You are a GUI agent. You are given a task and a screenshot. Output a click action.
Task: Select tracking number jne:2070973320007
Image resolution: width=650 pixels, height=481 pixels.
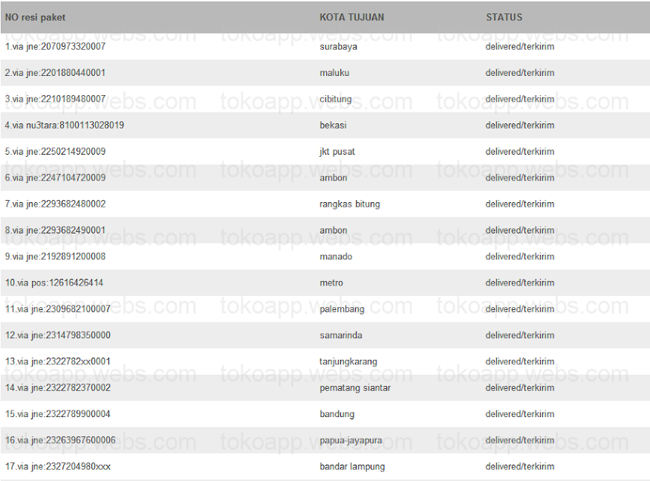pyautogui.click(x=55, y=47)
